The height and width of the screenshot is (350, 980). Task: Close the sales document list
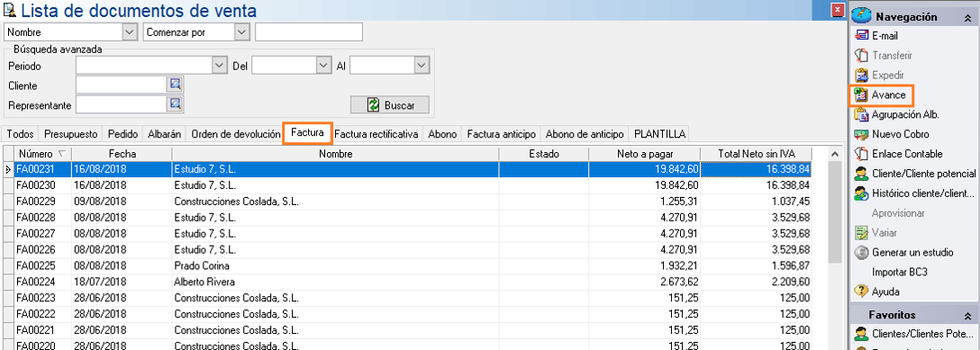pos(837,10)
